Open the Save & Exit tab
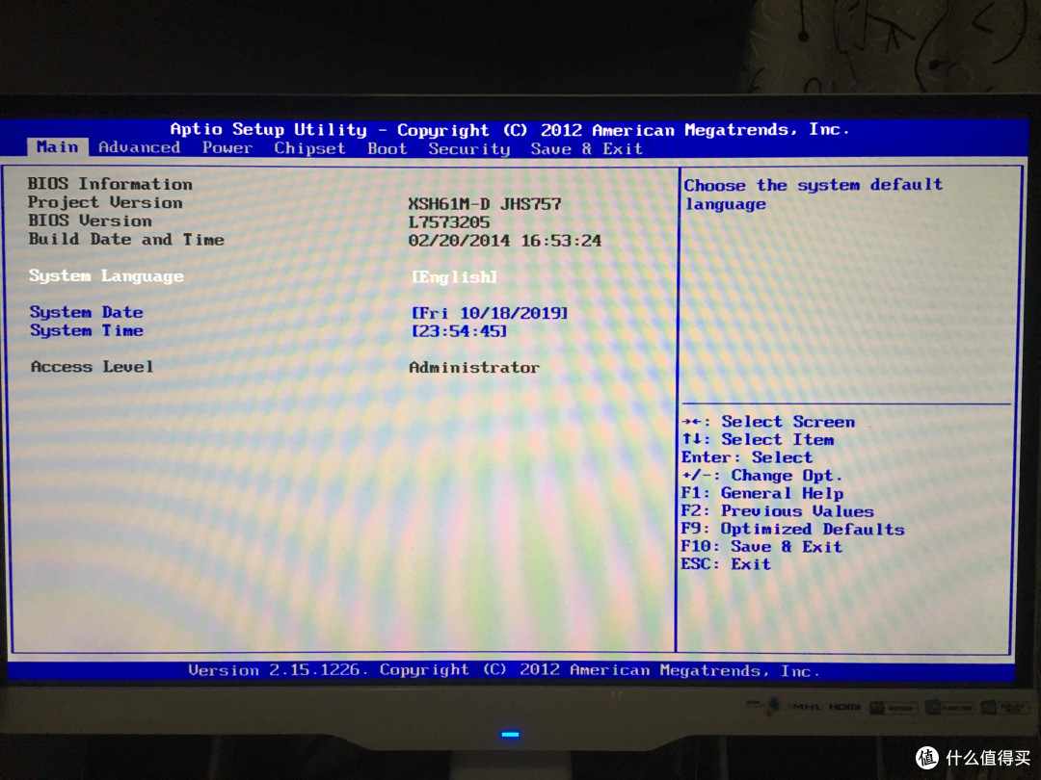1041x780 pixels. pyautogui.click(x=586, y=149)
